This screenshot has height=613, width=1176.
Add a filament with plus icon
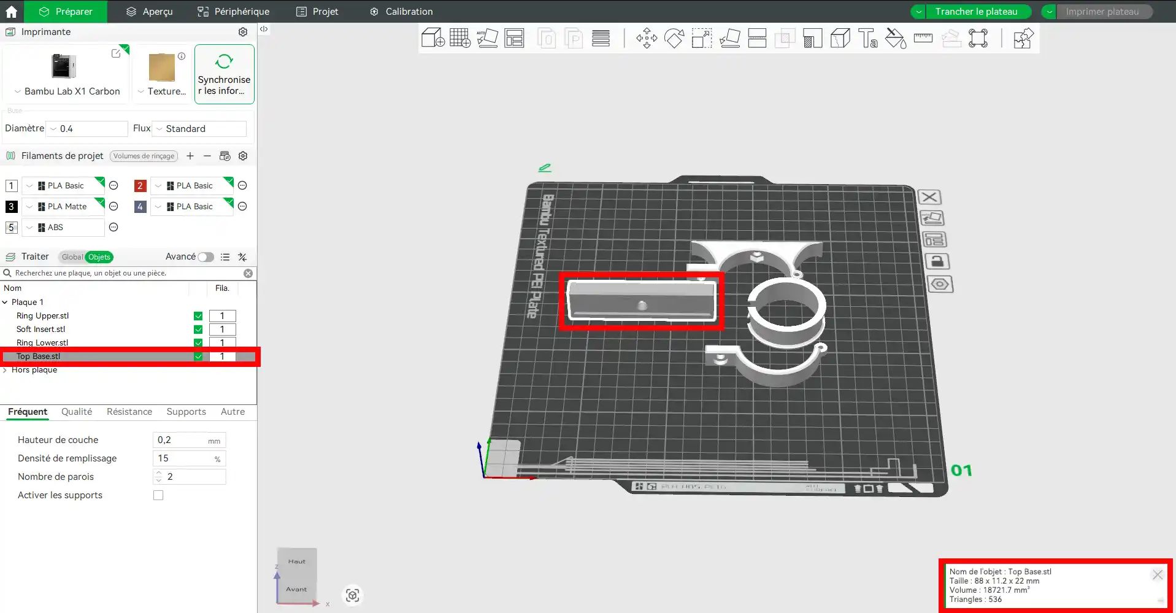coord(190,156)
